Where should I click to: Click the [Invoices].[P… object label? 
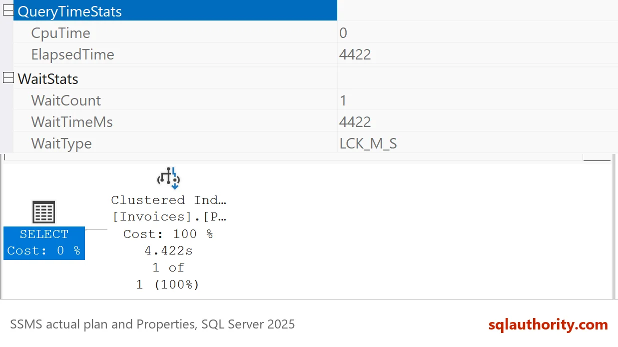169,217
